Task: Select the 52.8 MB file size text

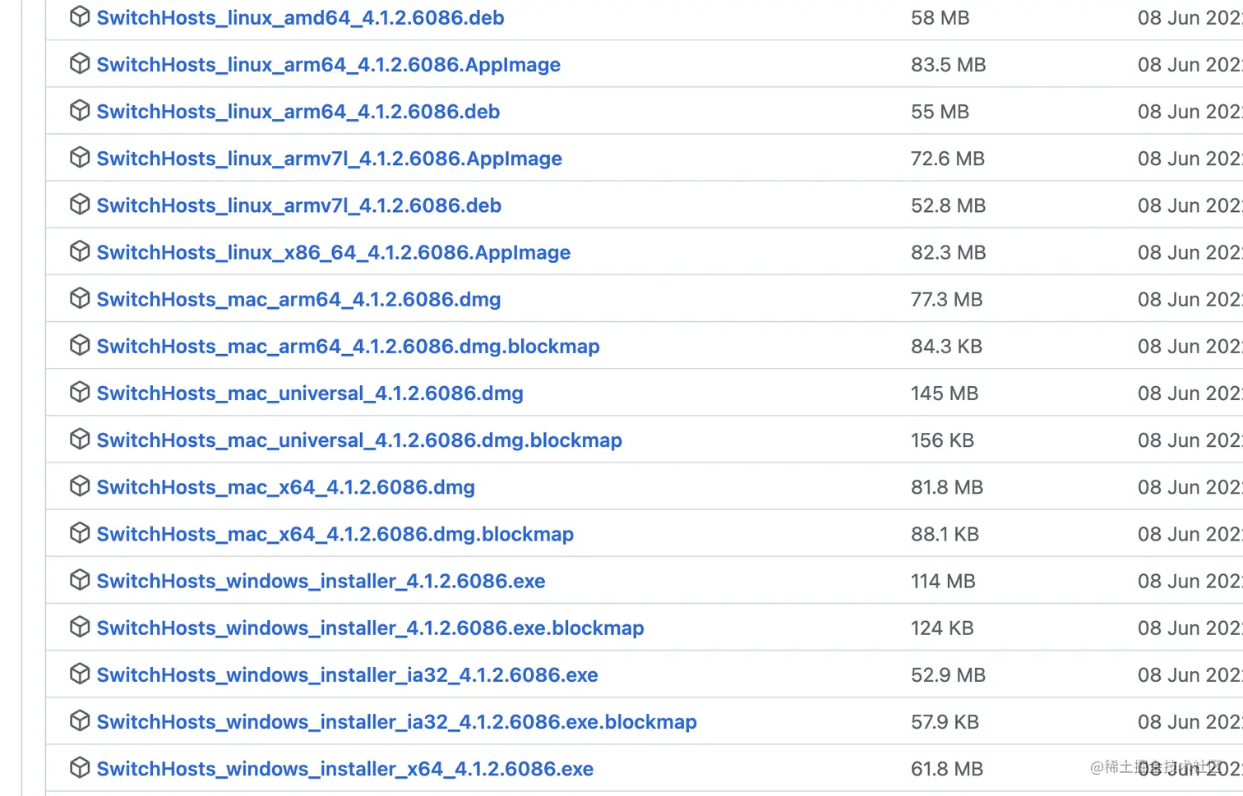Action: tap(948, 205)
